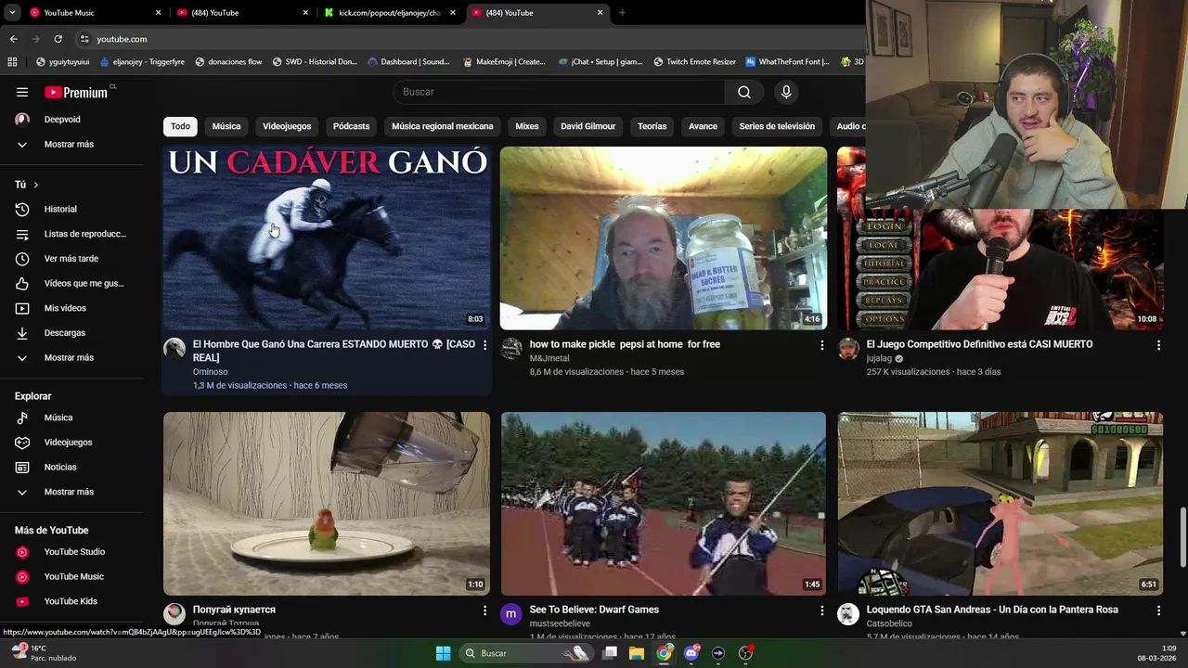Open options for Loquendo GTA San Andreas video
Viewport: 1188px width, 668px height.
(x=1158, y=610)
